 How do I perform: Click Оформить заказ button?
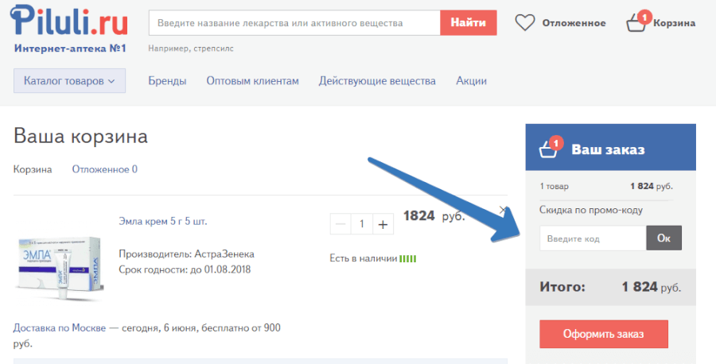(x=604, y=334)
